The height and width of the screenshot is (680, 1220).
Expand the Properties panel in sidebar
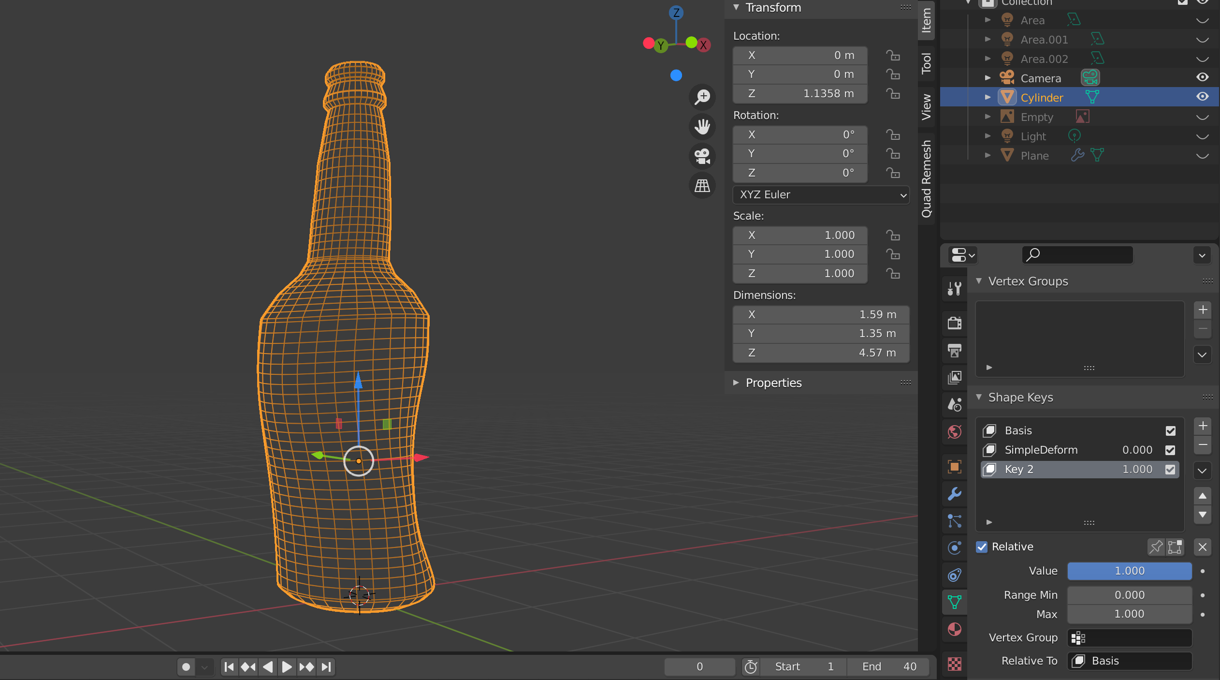tap(736, 383)
